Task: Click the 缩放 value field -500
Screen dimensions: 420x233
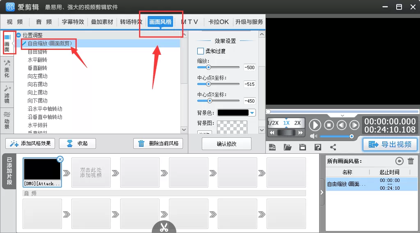Action: pyautogui.click(x=250, y=67)
